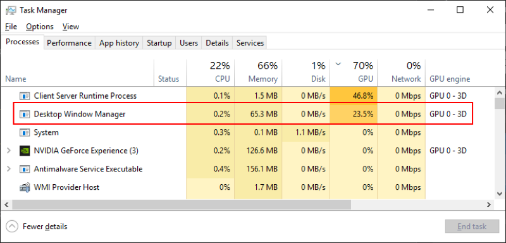Click the System process icon
Viewport: 506px width, 243px height.
25,132
